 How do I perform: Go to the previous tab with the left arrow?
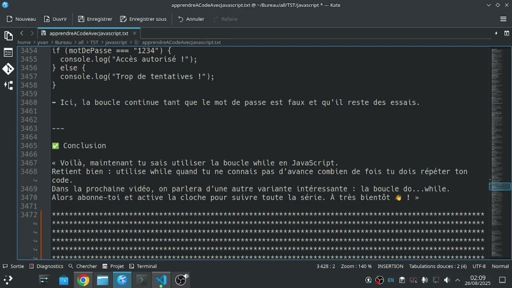pyautogui.click(x=22, y=33)
